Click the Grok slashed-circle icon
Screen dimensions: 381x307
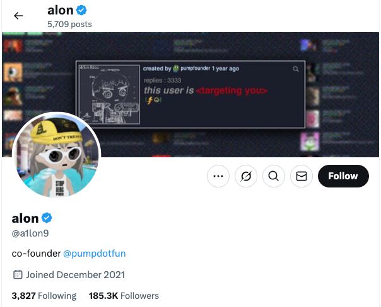[246, 177]
